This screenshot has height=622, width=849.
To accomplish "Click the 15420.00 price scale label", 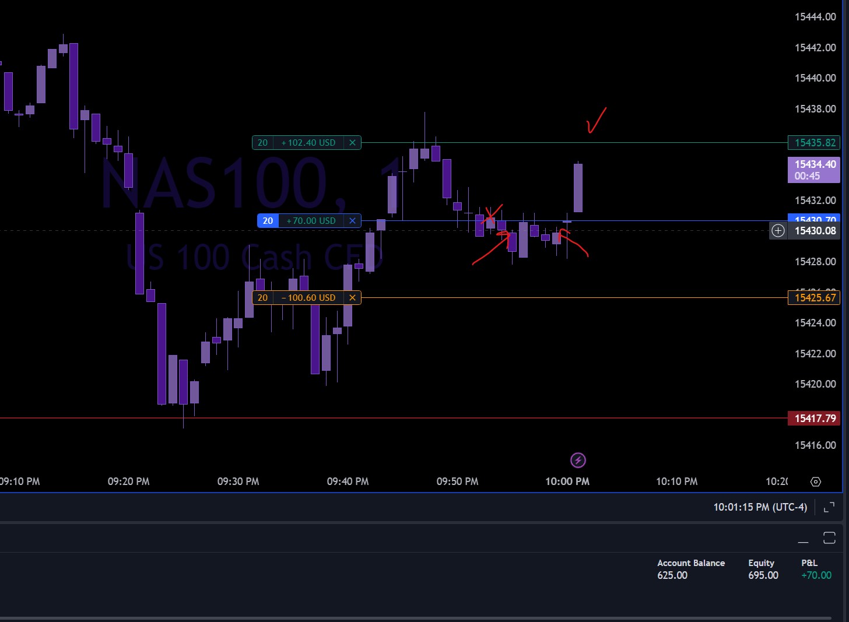I will tap(815, 384).
